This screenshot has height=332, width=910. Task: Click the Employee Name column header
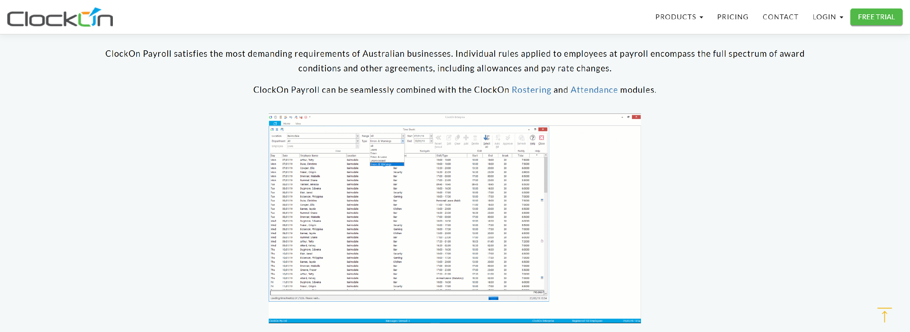tap(322, 155)
